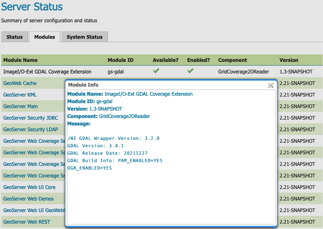323x229 pixels.
Task: Click the gs-gdal Enabled checkmark icon
Action: coord(190,71)
